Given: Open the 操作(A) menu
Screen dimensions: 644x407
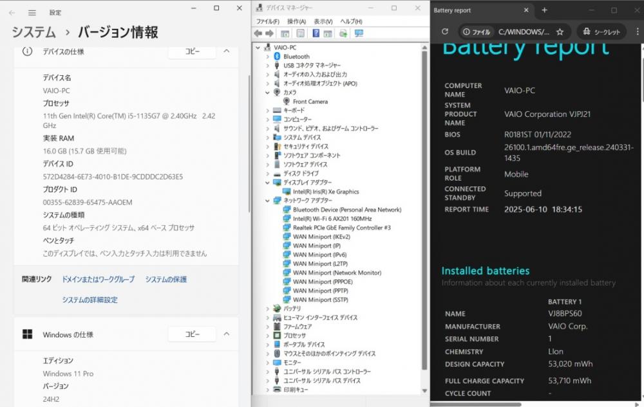Looking at the screenshot, I should pos(296,21).
